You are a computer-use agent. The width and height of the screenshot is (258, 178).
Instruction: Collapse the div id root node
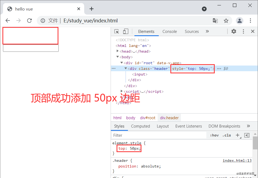pyautogui.click(x=122, y=63)
